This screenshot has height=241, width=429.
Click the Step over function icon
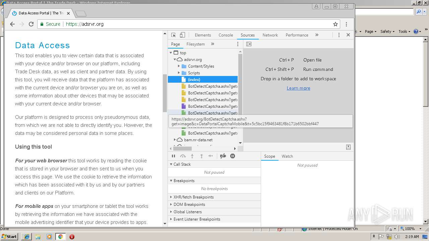click(x=183, y=156)
